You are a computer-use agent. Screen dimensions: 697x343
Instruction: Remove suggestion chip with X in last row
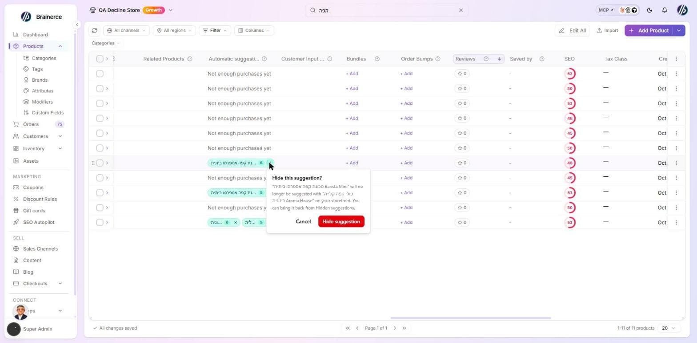coord(236,223)
